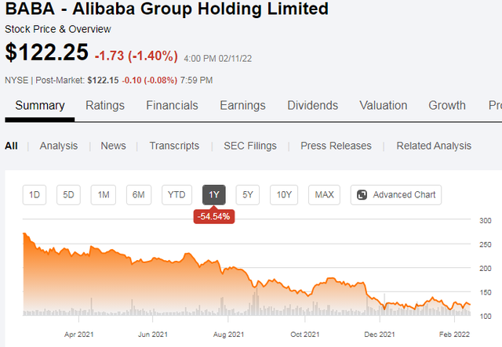502x347 pixels.
Task: Select the 5D time range
Action: pos(69,195)
